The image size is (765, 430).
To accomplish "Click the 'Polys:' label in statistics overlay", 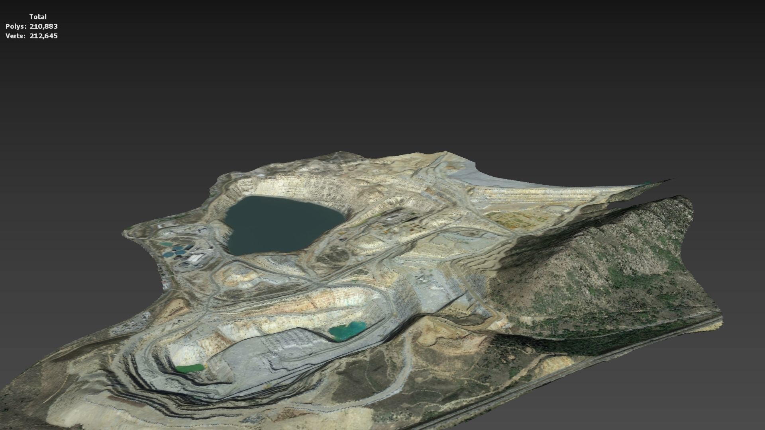I will tap(16, 26).
